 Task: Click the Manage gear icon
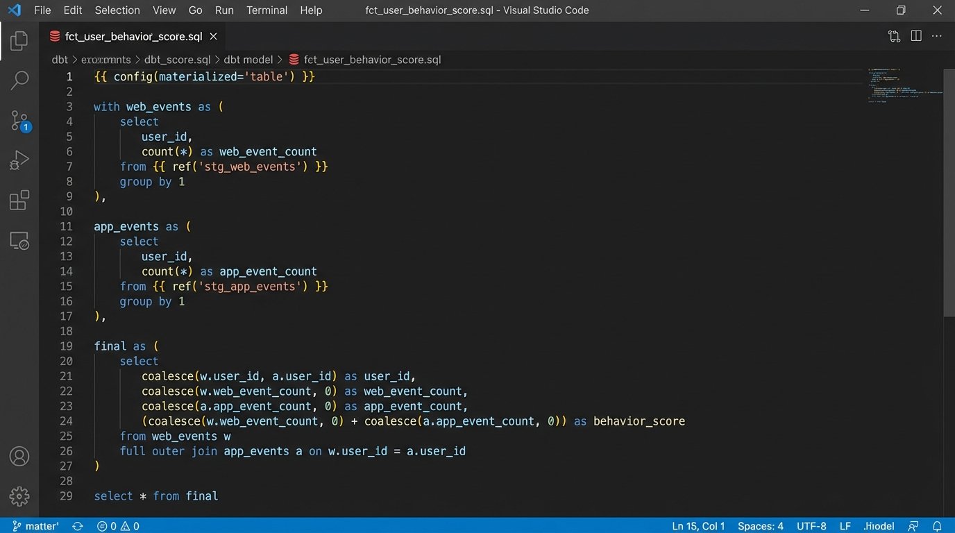click(x=19, y=496)
